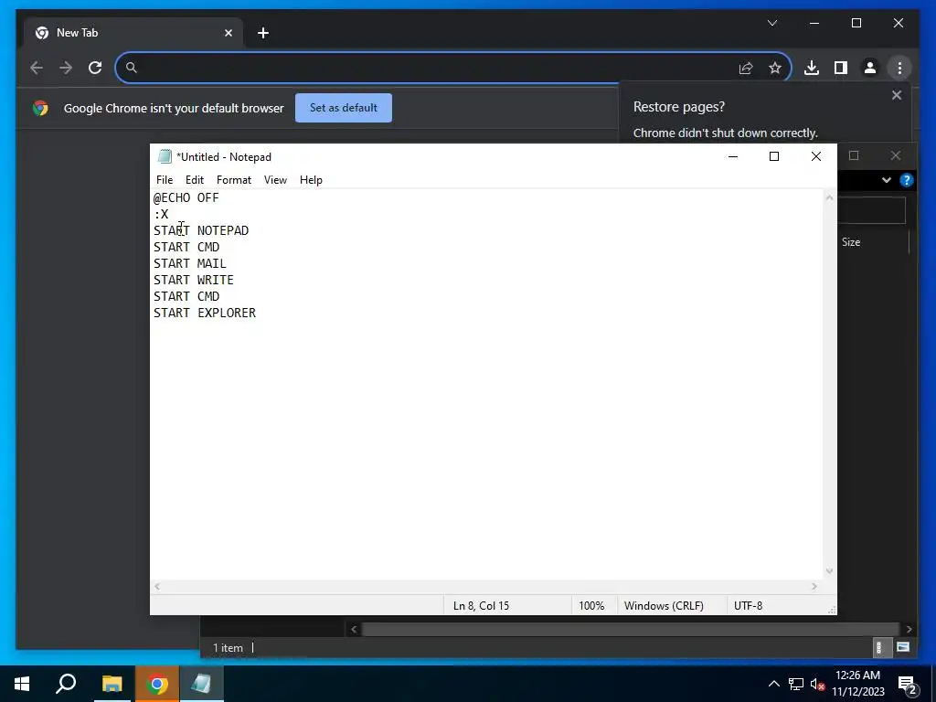This screenshot has width=936, height=702.
Task: Click the line "START EXPLORER"
Action: pyautogui.click(x=205, y=313)
